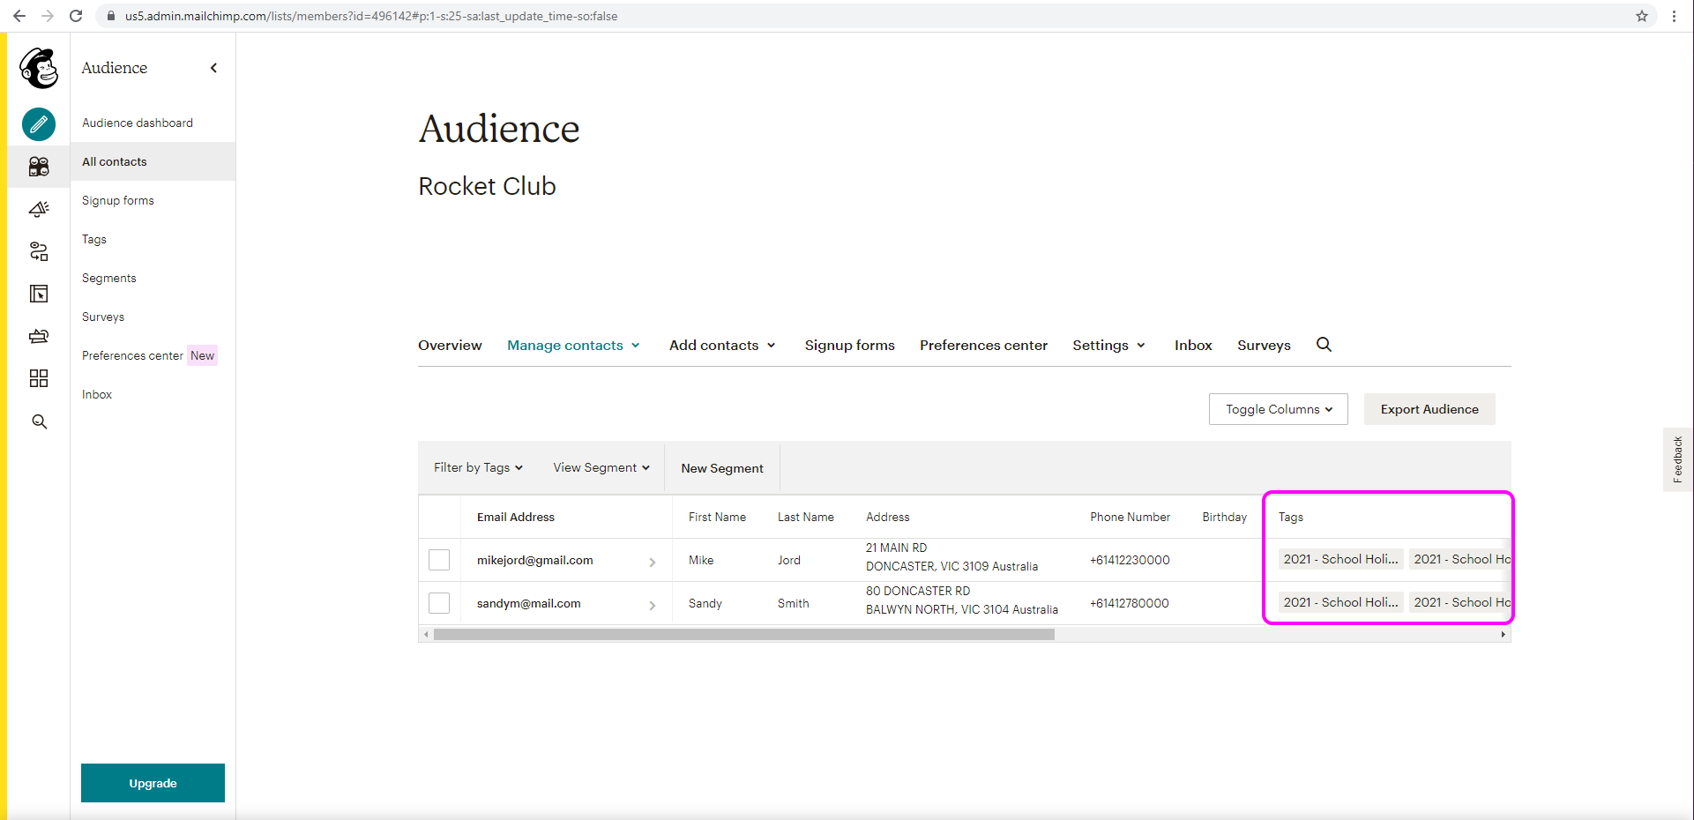
Task: Select the Audience icon in the sidebar
Action: coord(38,167)
